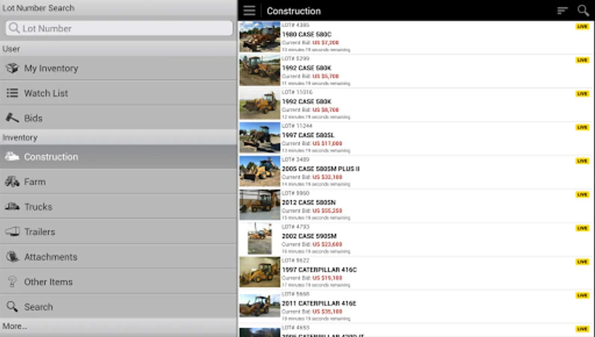Select listing title 1997 CASE 580SL
Image resolution: width=595 pixels, height=337 pixels.
pyautogui.click(x=308, y=135)
